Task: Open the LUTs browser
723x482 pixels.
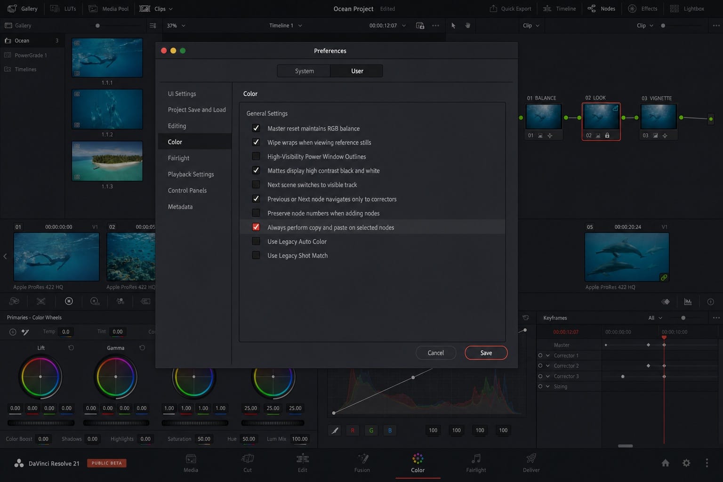Action: pyautogui.click(x=63, y=8)
